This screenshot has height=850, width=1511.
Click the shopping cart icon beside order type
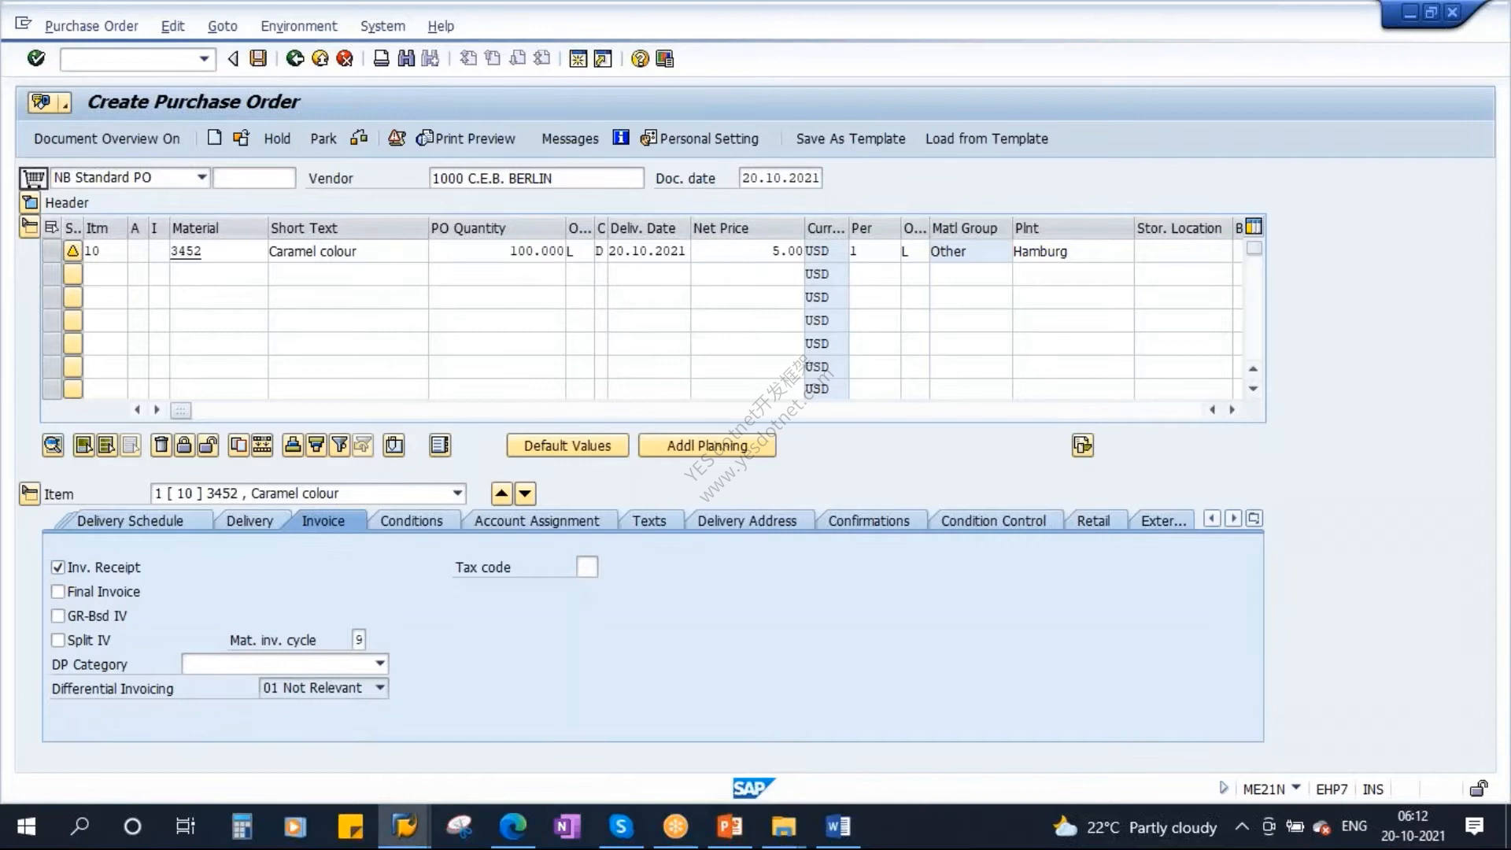[x=33, y=178]
